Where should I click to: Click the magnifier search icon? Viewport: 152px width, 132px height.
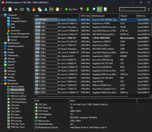tap(94, 9)
